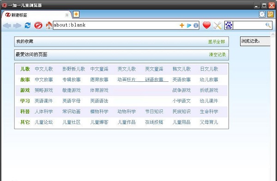Click the magnifier search icon
277x181 pixels.
[268, 25]
